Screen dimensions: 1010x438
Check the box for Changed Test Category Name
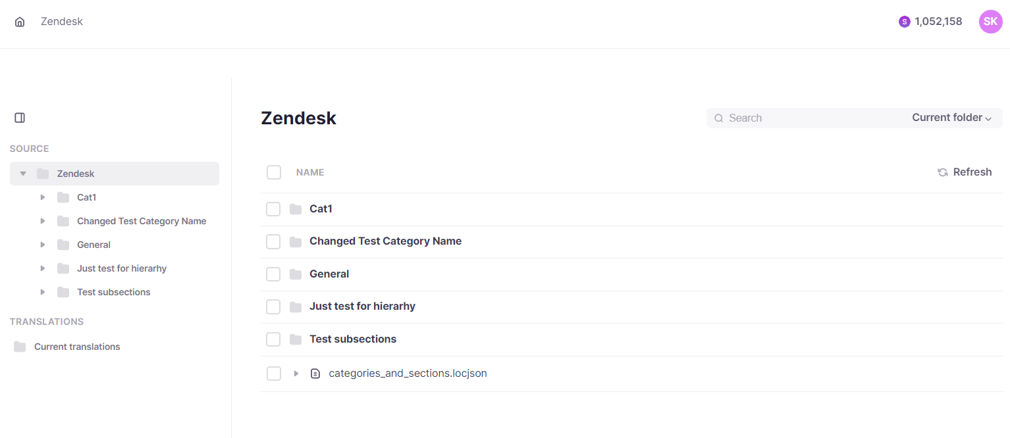273,241
